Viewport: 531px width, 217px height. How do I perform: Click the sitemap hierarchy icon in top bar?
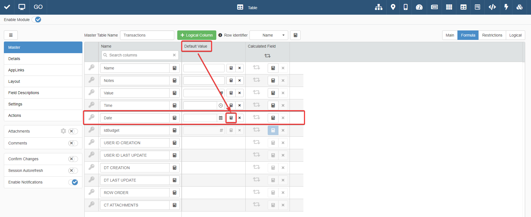pyautogui.click(x=379, y=7)
